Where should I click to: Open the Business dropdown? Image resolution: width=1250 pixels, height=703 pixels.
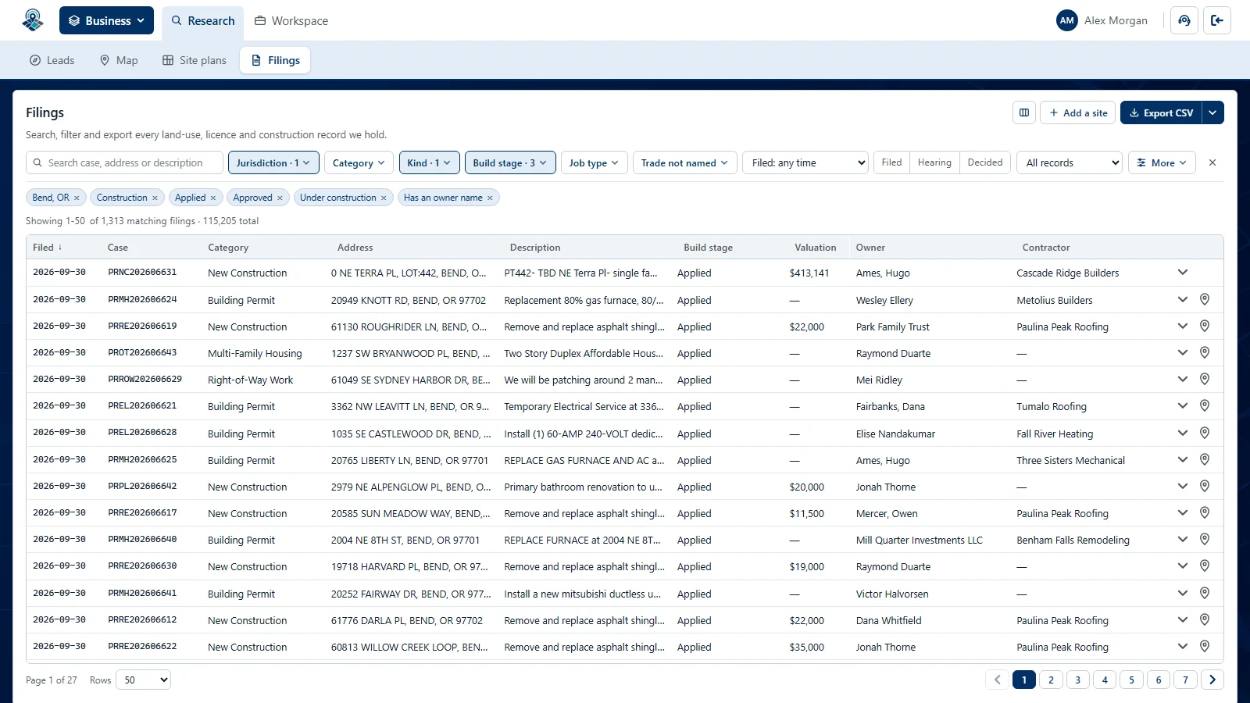[x=106, y=20]
